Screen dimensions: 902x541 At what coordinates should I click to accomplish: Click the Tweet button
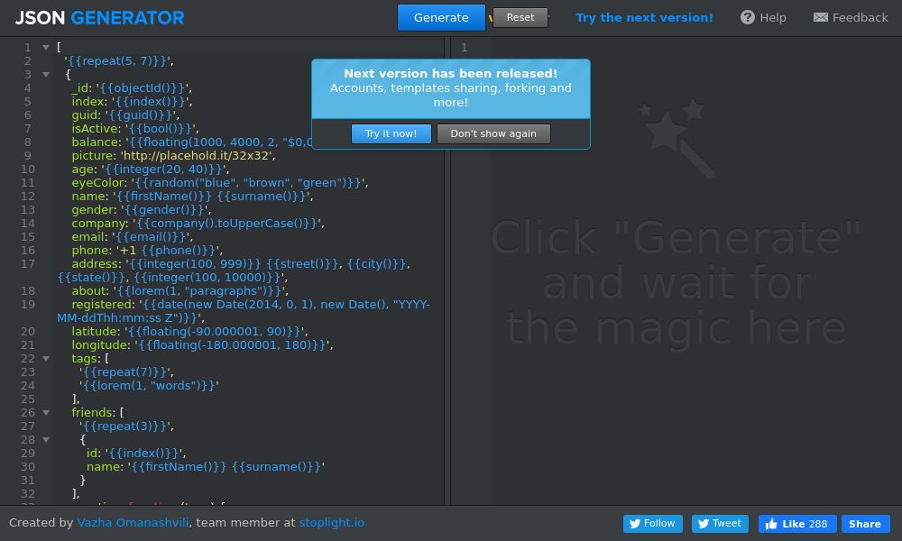(720, 524)
